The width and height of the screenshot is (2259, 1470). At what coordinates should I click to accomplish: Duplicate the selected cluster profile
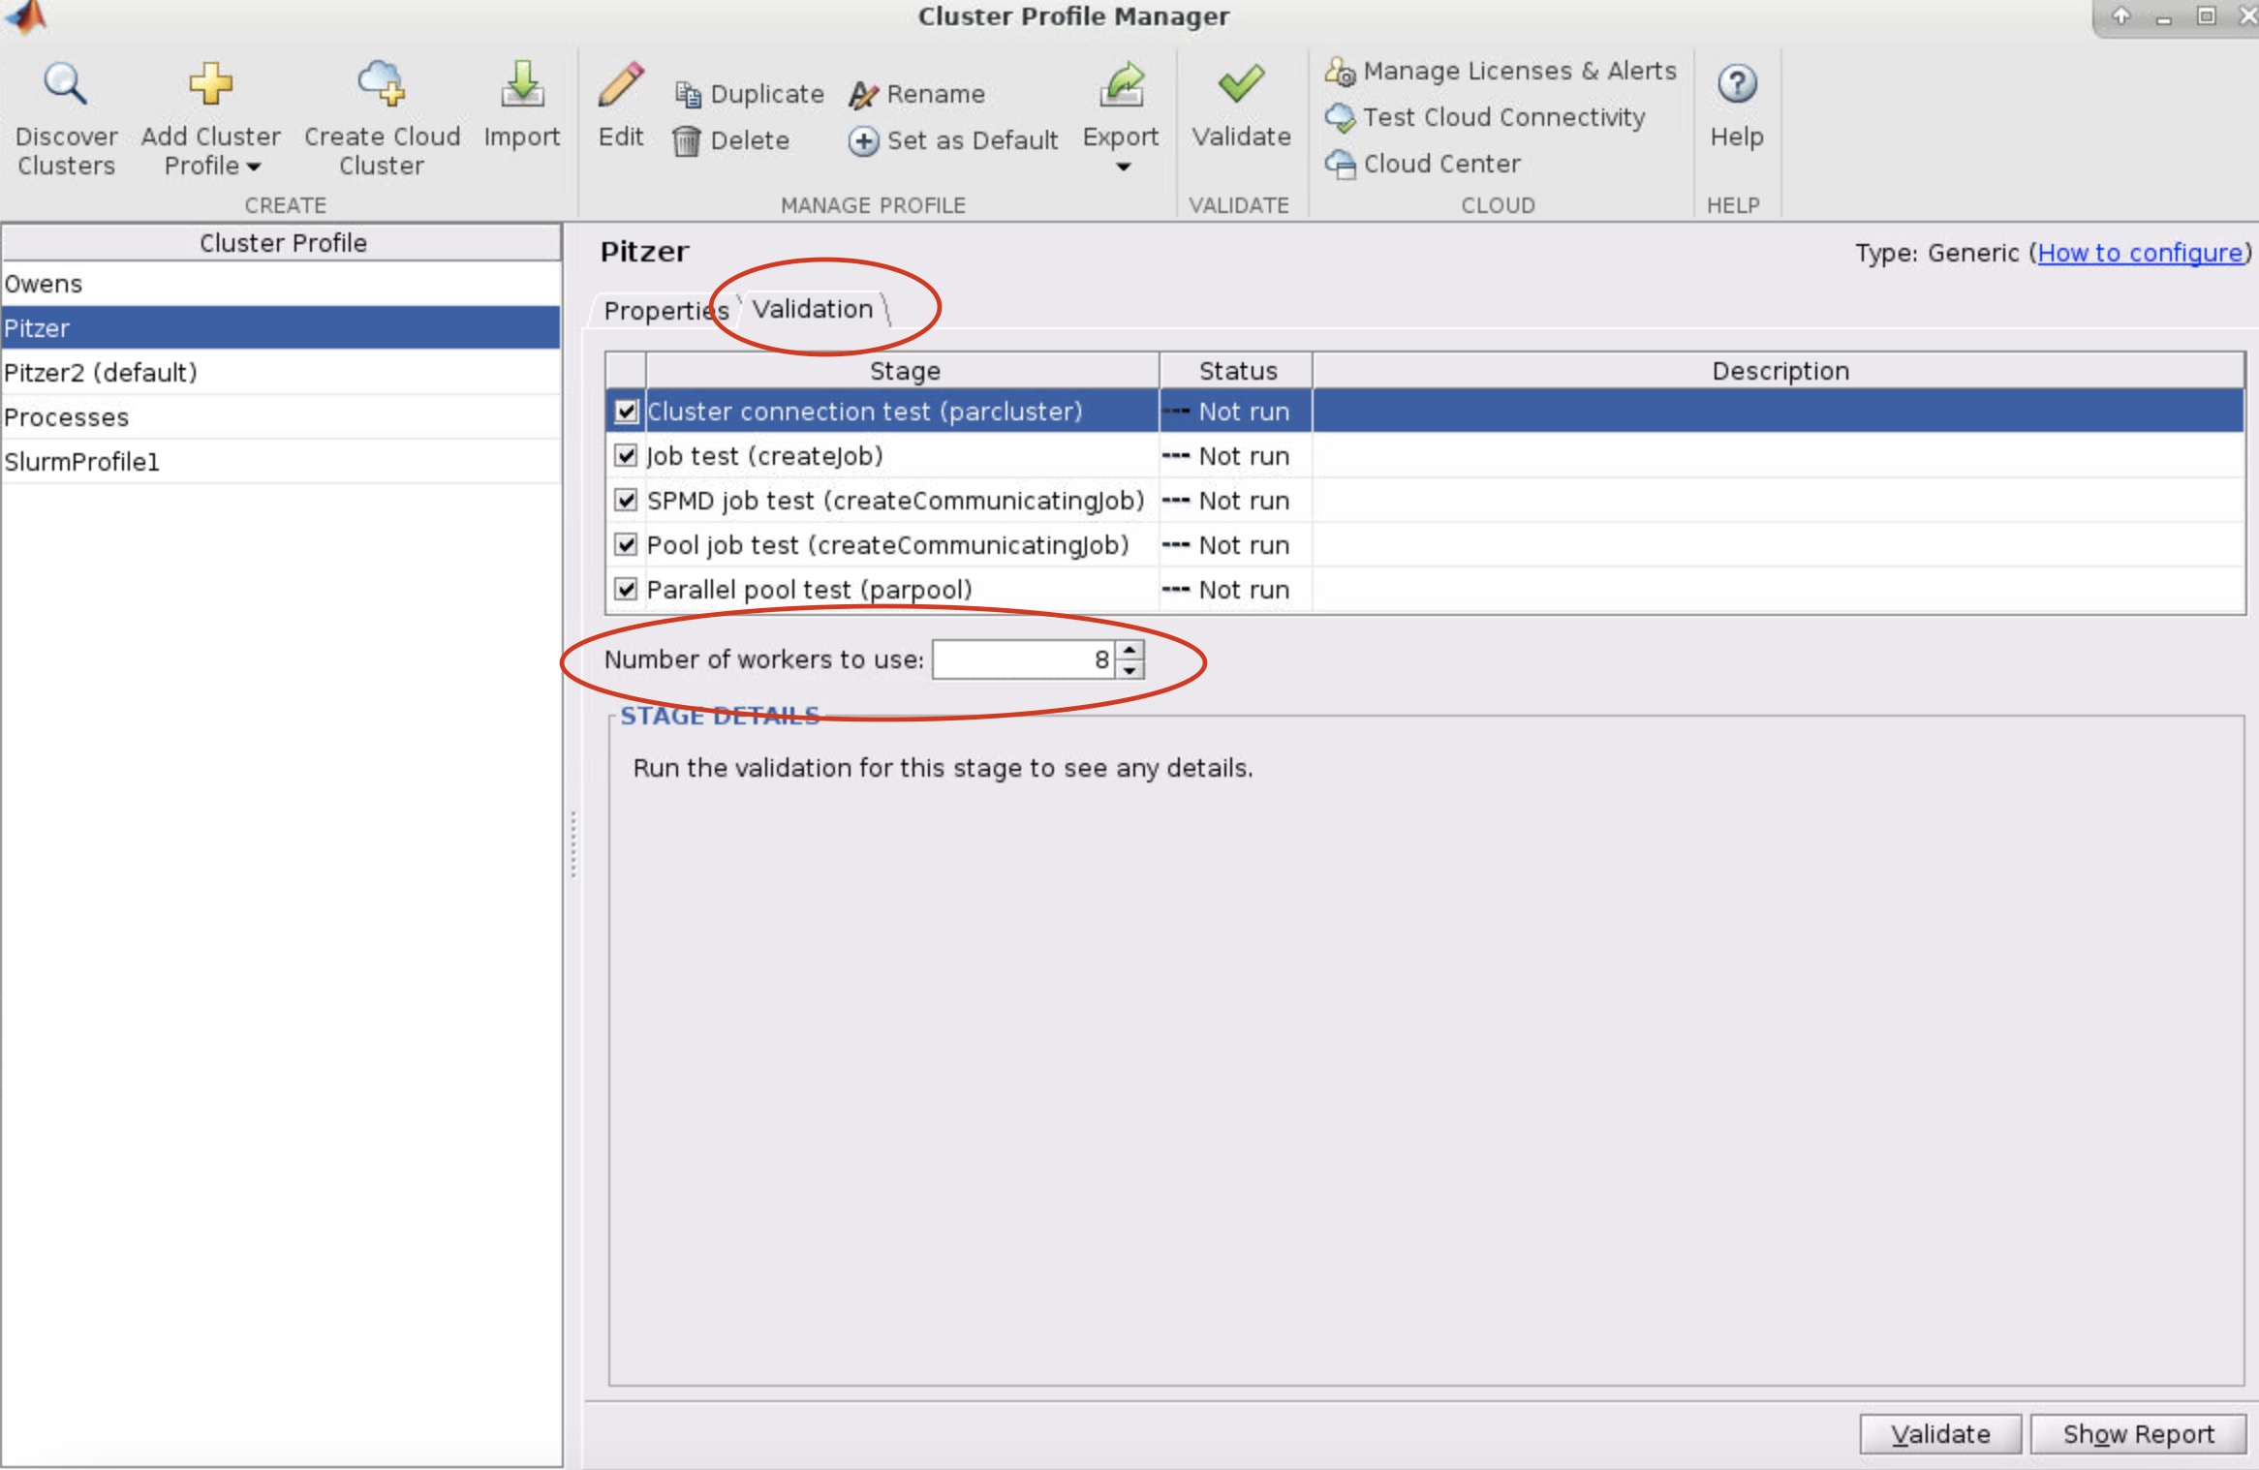pos(750,94)
